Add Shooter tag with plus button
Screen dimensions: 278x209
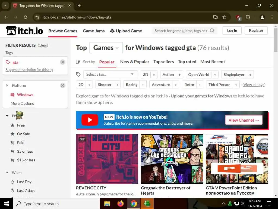[x=117, y=85]
